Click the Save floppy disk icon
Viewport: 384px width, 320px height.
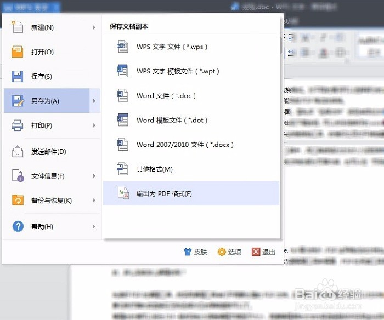(x=18, y=76)
